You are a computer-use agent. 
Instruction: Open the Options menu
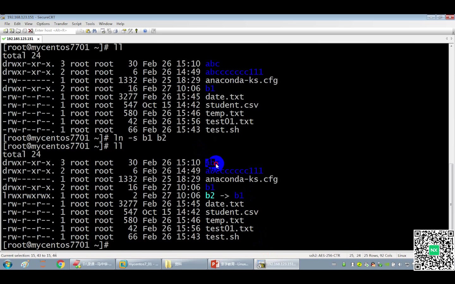tap(43, 24)
